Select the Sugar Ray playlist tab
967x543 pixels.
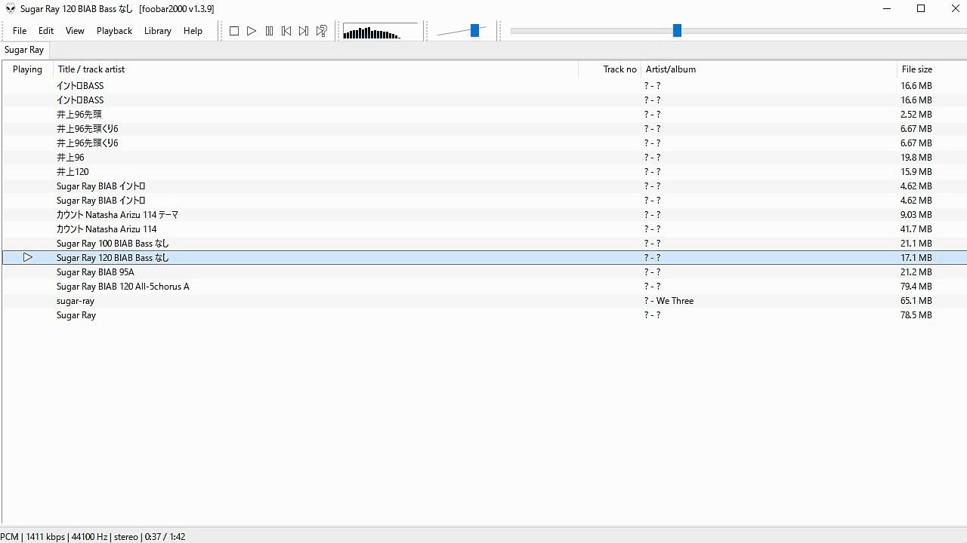pos(24,50)
